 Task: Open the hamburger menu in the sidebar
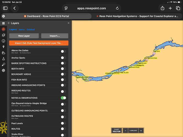(x=3, y=23)
